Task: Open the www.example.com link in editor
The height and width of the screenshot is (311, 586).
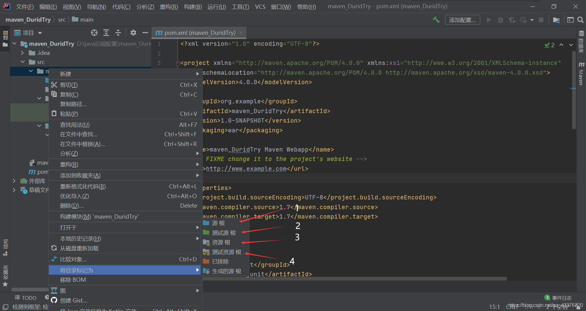Action: coord(246,169)
